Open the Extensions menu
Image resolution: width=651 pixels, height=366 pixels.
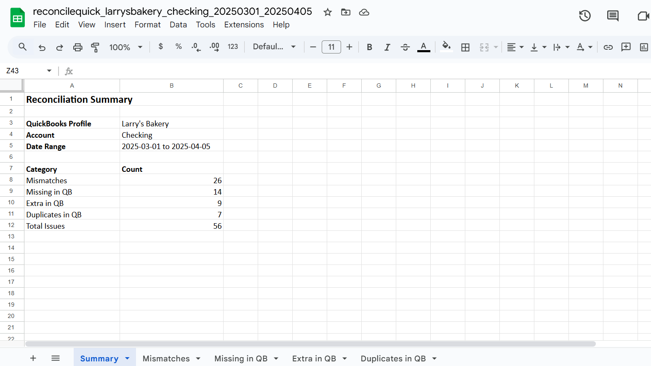[244, 25]
